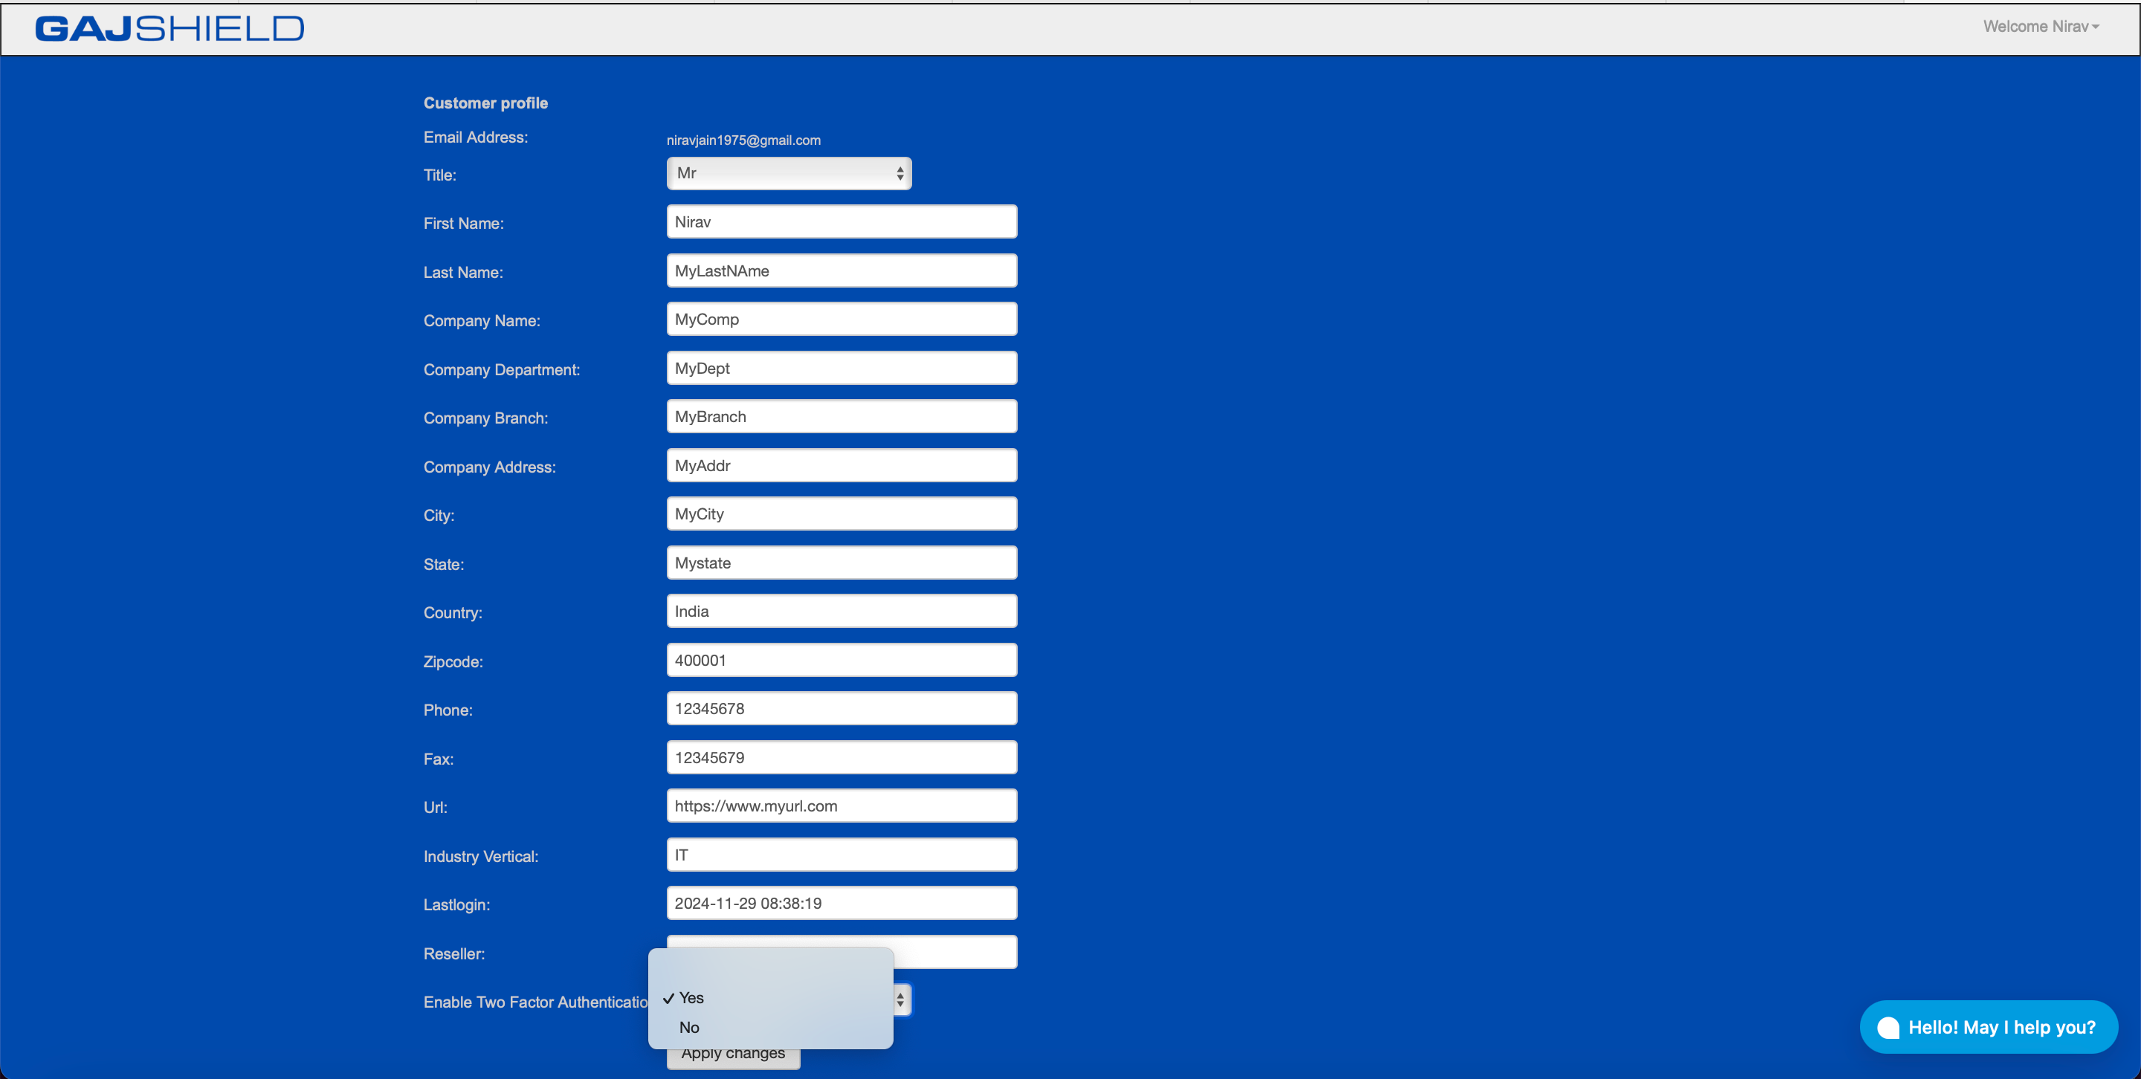Select No in the two factor dropdown
2141x1079 pixels.
tap(770, 1028)
